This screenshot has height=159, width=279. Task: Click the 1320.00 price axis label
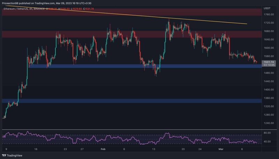[x=269, y=106]
